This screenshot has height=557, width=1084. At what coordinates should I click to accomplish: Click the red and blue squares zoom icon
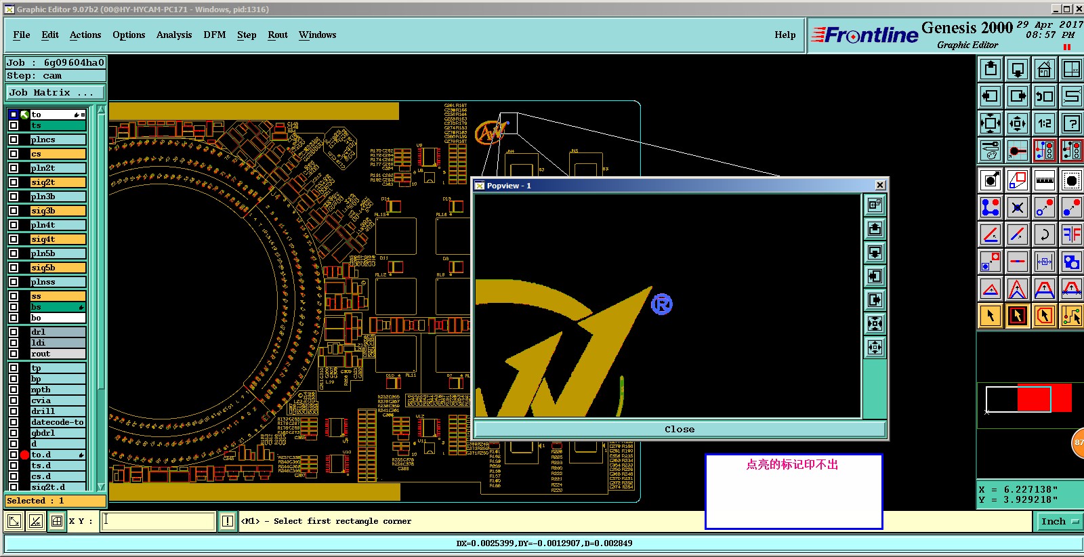click(1018, 180)
